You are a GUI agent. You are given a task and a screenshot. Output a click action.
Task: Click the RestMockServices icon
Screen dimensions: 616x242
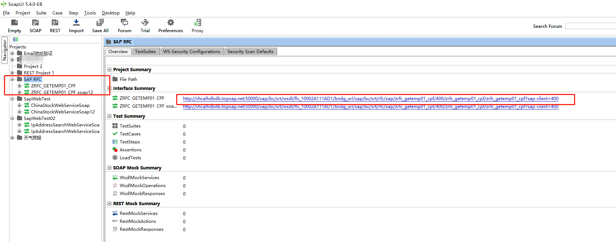coord(115,213)
